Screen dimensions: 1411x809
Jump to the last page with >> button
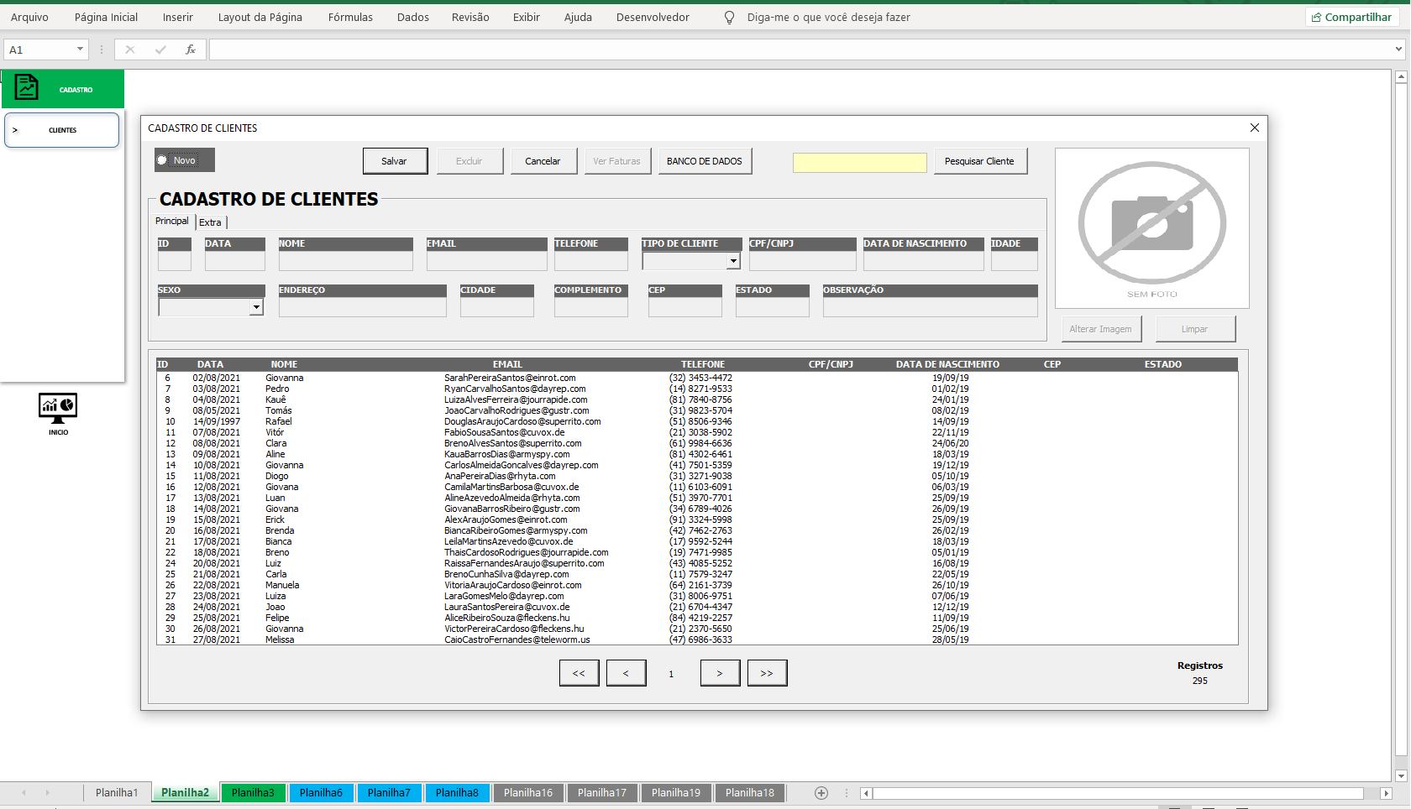pyautogui.click(x=767, y=673)
